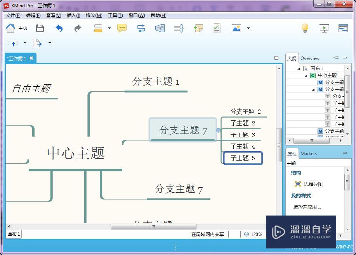356x255 pixels.
Task: Upload to cloud share icon
Action: 13,43
